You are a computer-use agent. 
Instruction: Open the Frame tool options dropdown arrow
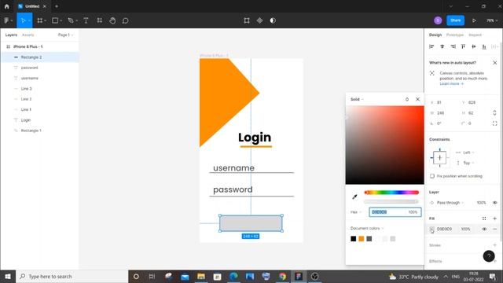(x=46, y=20)
